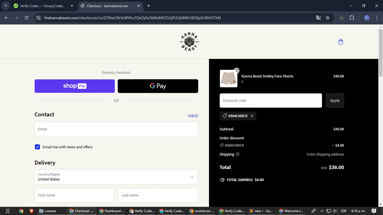Select the Checkout - kannabeast.com tab
Screen dimensions: 383x215
pos(110,6)
